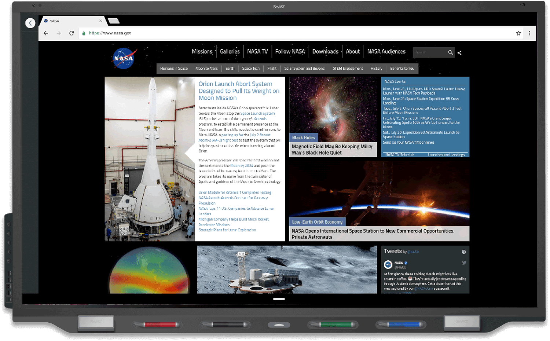Open the NASA TV menu
This screenshot has width=550, height=341.
(x=257, y=52)
